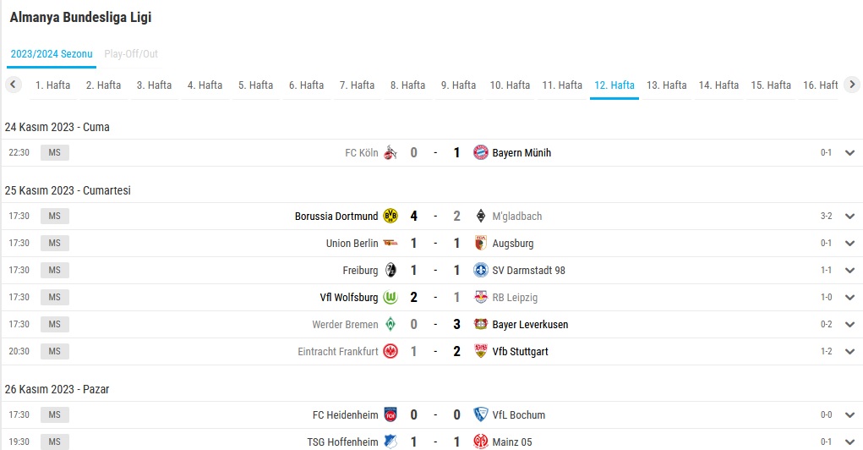Click the Eintracht Frankfurt eagle logo
Viewport: 863px width, 450px height.
391,351
